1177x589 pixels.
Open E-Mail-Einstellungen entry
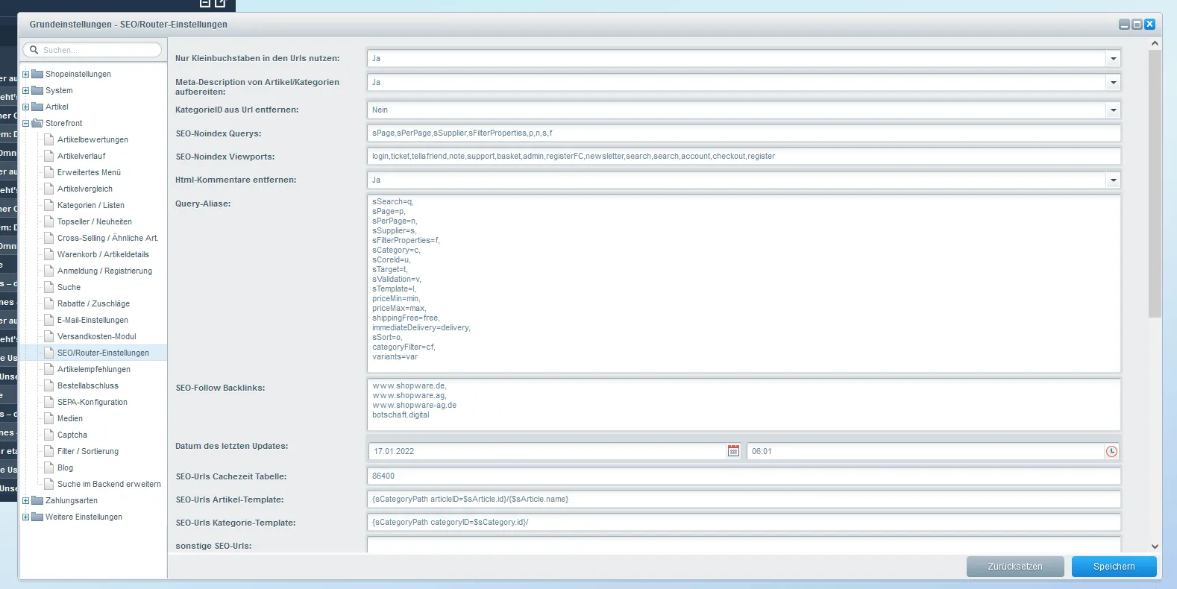92,320
